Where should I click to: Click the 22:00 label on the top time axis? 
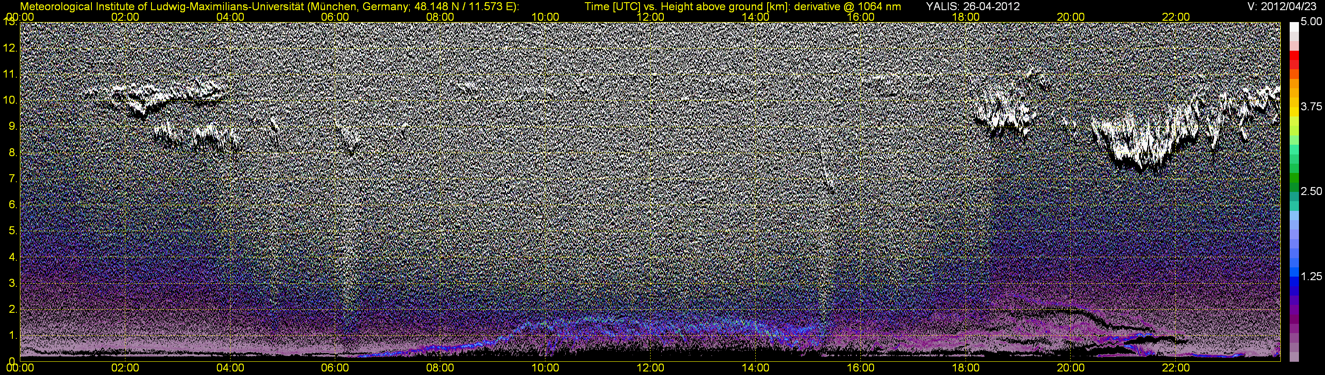point(1176,17)
